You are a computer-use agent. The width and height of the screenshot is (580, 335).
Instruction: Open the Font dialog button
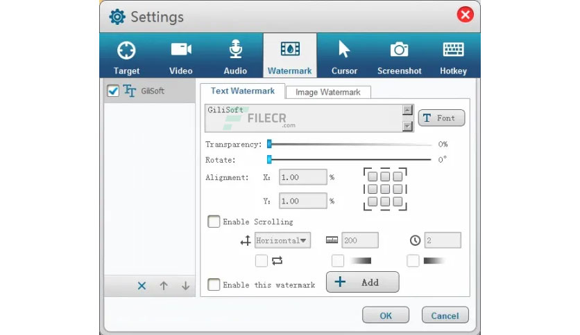point(441,118)
